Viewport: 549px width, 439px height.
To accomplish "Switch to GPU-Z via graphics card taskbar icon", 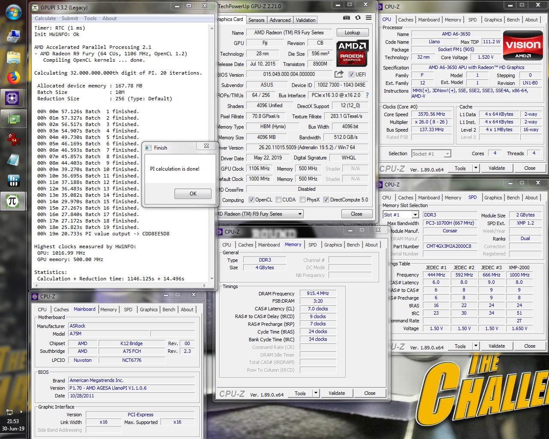I will pos(13,119).
